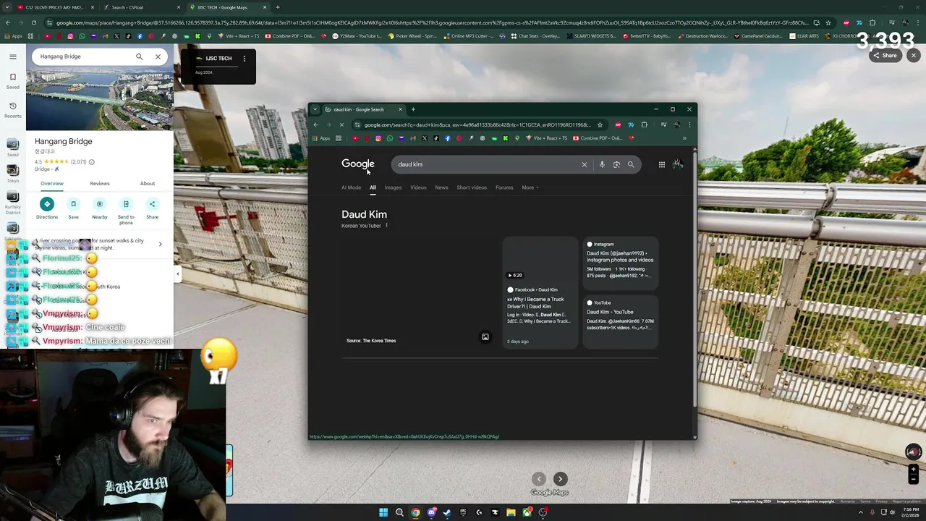Screen dimensions: 926x521
Task: Switch to the About tab
Action: click(x=148, y=183)
